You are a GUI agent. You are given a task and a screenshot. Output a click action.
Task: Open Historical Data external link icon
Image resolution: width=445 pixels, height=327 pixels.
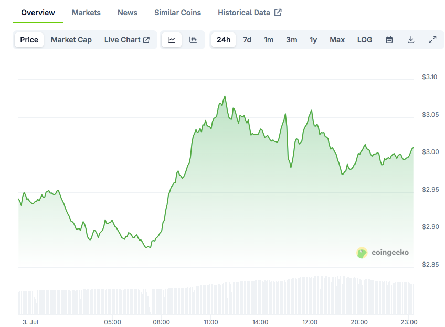click(278, 13)
